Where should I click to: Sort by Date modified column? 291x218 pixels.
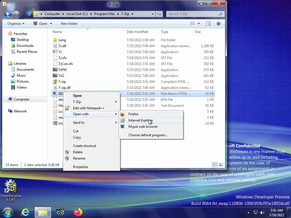[x=142, y=32]
